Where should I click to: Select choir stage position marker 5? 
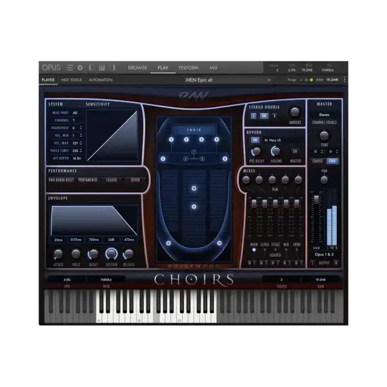[x=163, y=159]
